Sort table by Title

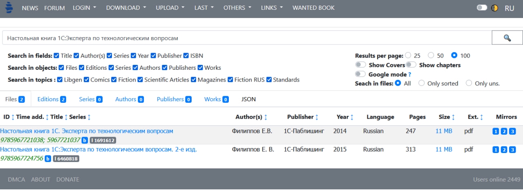(x=66, y=117)
